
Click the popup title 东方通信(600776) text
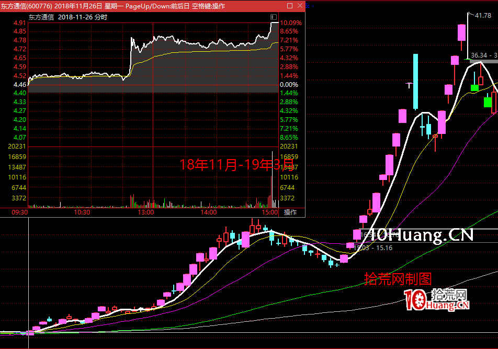tap(27, 6)
